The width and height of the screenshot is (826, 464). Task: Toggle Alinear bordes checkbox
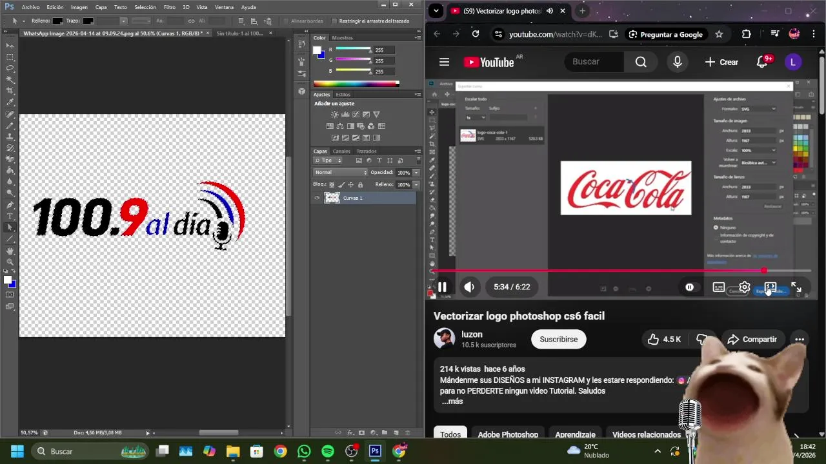tap(285, 21)
